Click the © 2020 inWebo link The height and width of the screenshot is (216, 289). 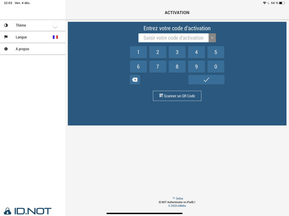pyautogui.click(x=177, y=206)
